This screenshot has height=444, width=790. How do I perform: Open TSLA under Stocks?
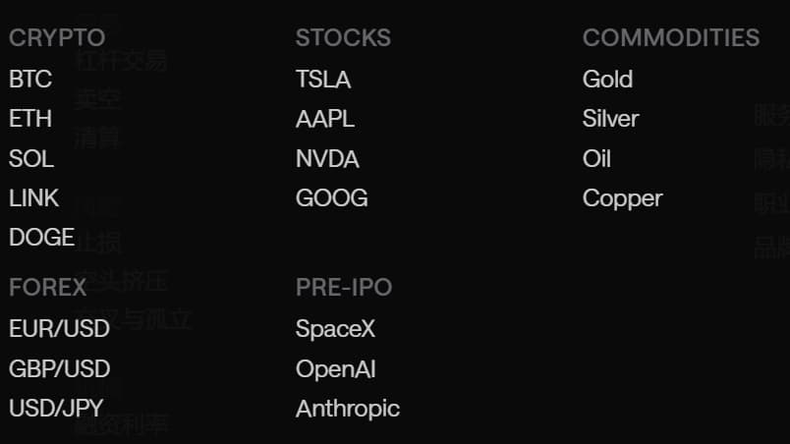tap(323, 79)
